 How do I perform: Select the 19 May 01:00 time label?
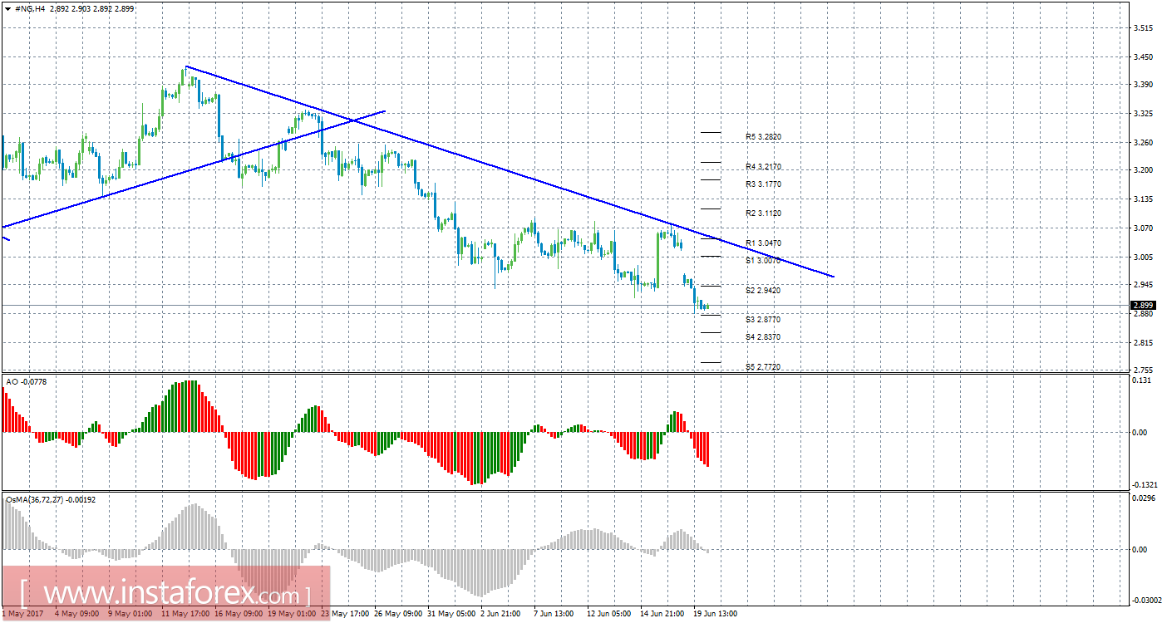click(x=293, y=614)
